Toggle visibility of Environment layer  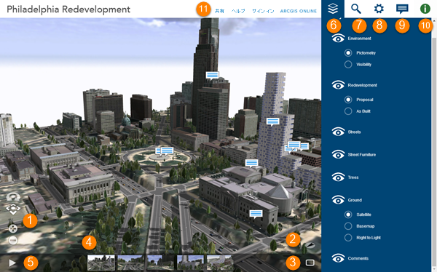point(338,38)
